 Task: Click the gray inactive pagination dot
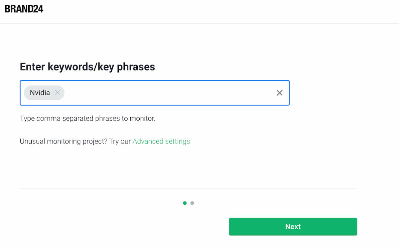tap(192, 203)
